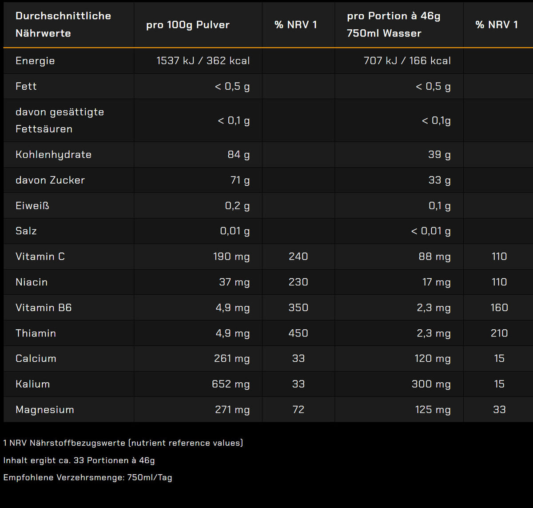Click the Eiweiß value '0,2 g'

pos(238,206)
